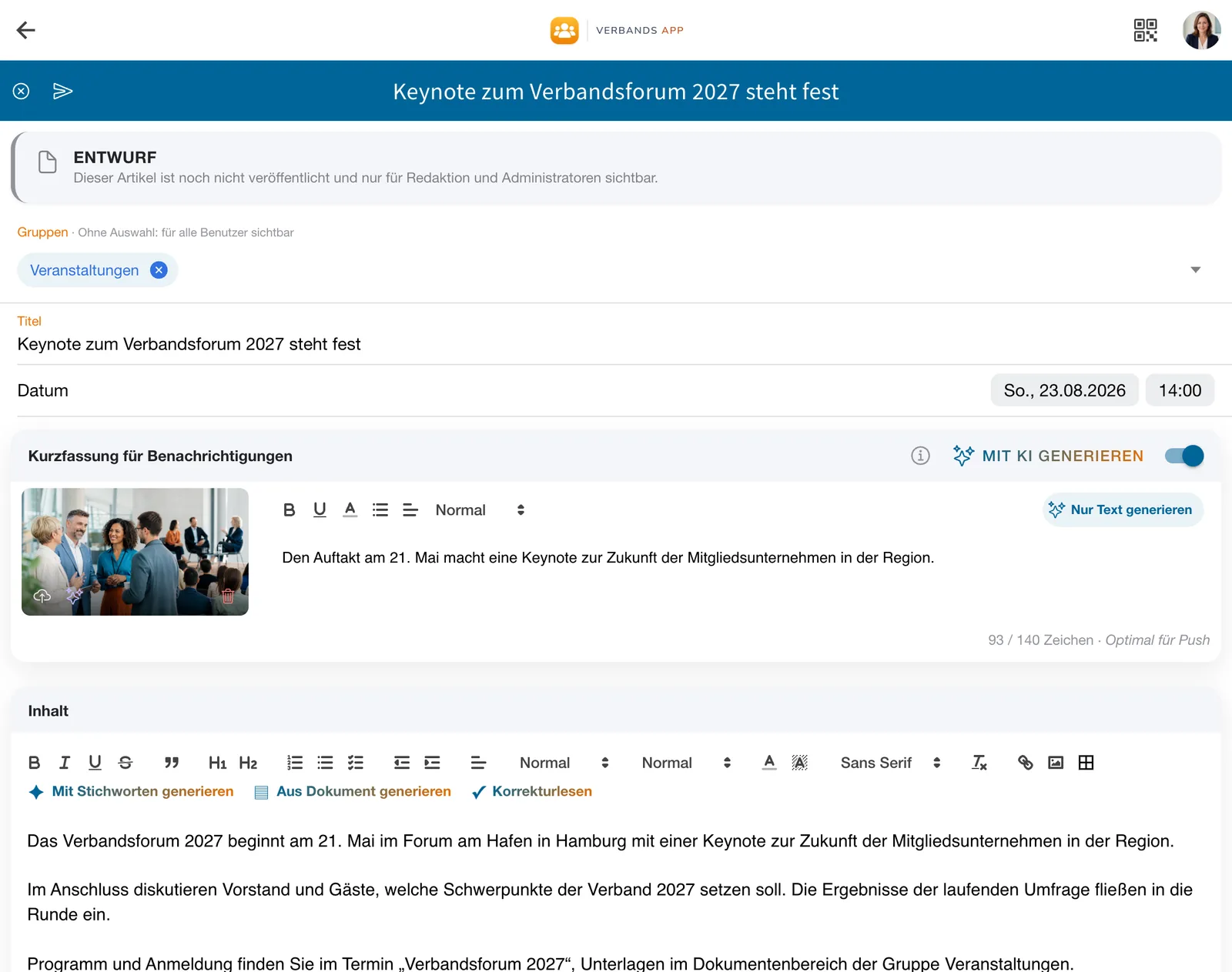Apply Heading 2 format
Viewport: 1232px width, 972px height.
248,763
